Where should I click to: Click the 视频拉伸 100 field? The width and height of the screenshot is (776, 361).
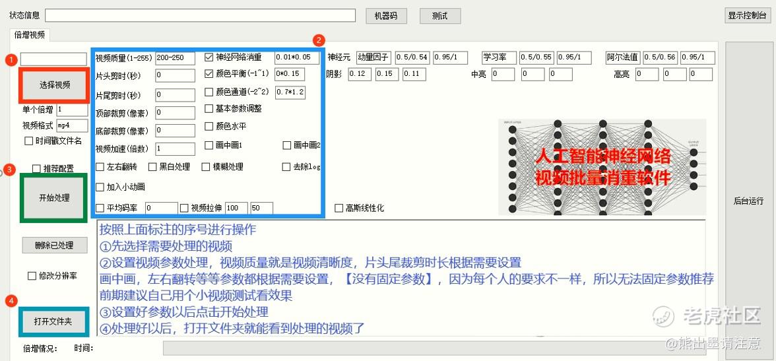pyautogui.click(x=236, y=208)
